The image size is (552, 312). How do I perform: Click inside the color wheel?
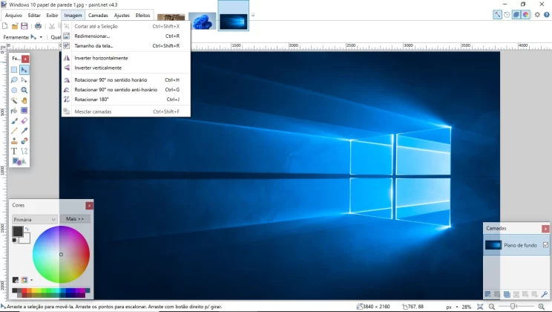(x=61, y=254)
